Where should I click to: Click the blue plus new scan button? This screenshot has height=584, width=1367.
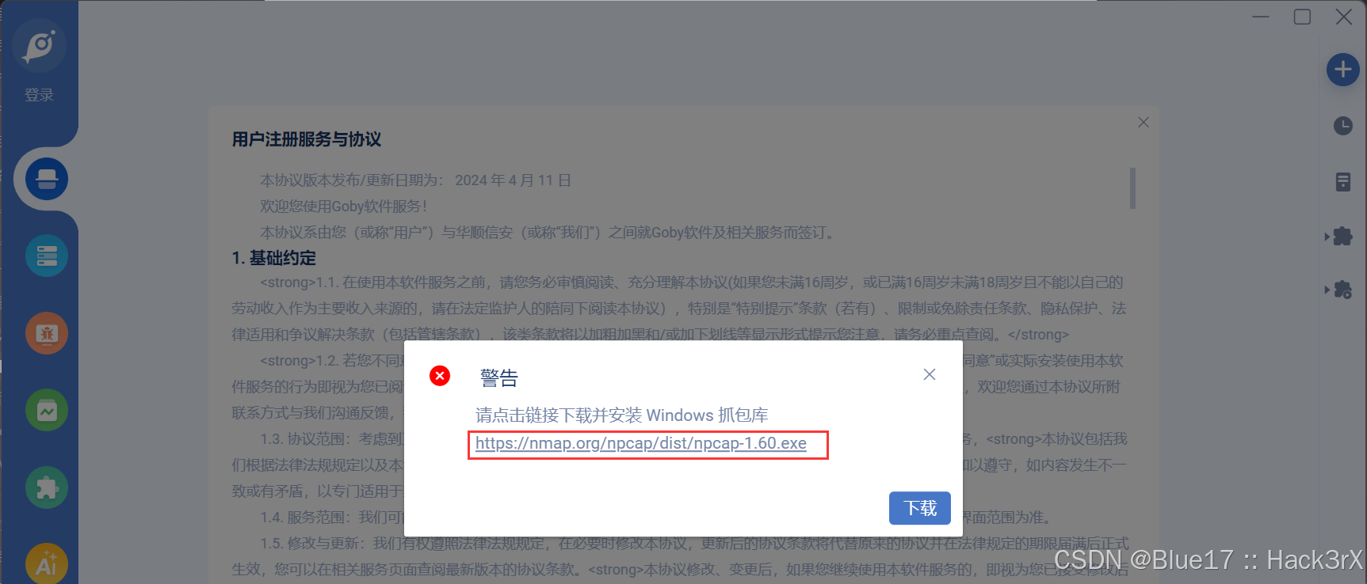[x=1343, y=70]
